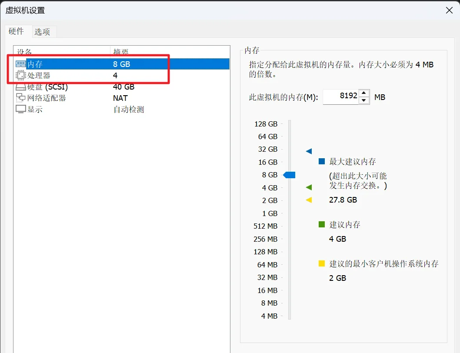460x353 pixels.
Task: Select the 显示 device row
Action: click(x=121, y=110)
